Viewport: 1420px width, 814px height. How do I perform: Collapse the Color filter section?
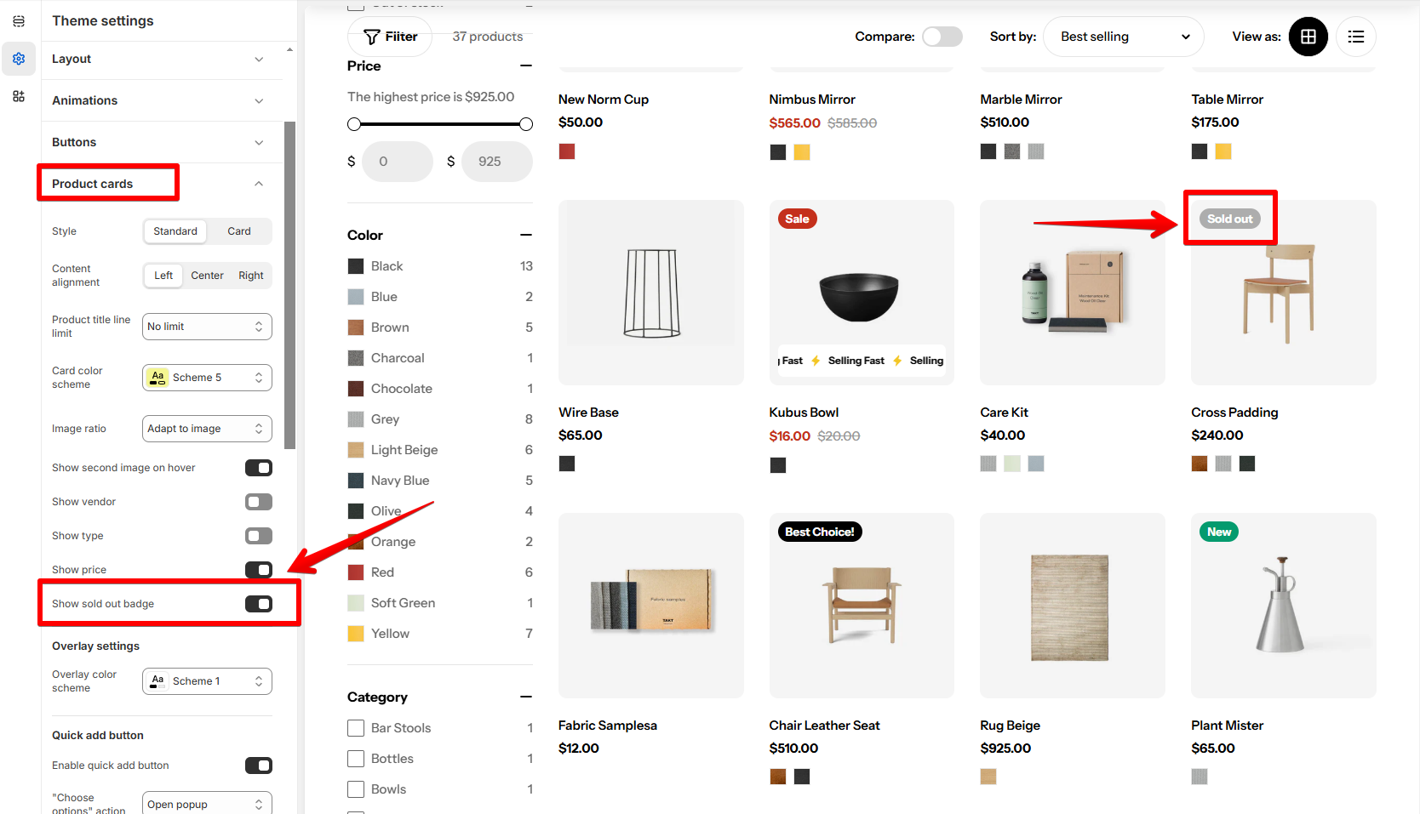click(x=526, y=235)
